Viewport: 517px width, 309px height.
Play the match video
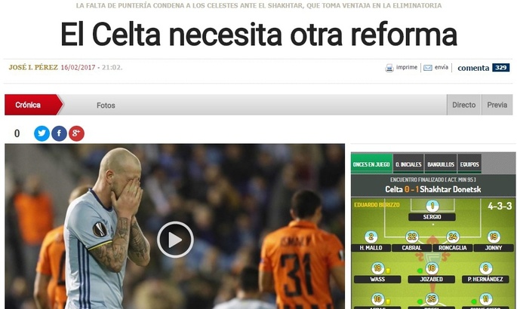click(x=175, y=240)
